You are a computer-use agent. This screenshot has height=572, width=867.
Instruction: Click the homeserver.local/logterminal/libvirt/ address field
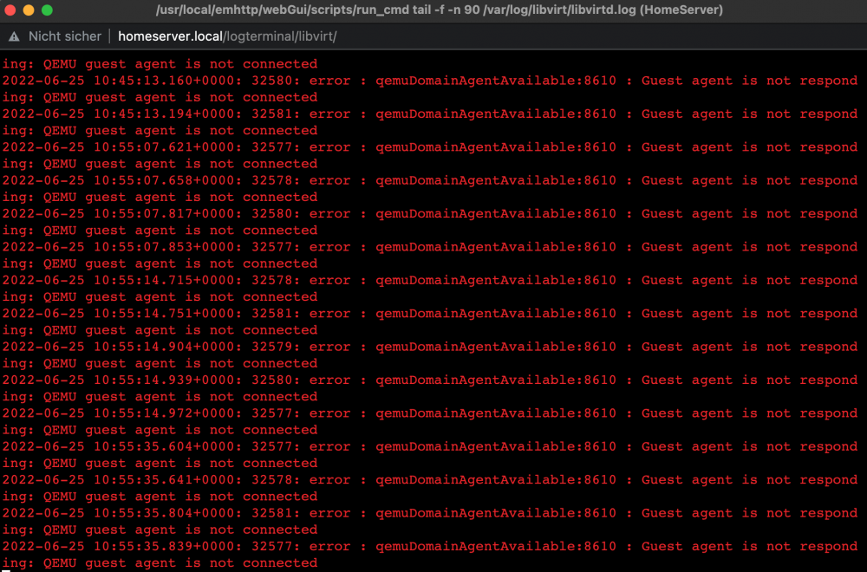[x=227, y=36]
